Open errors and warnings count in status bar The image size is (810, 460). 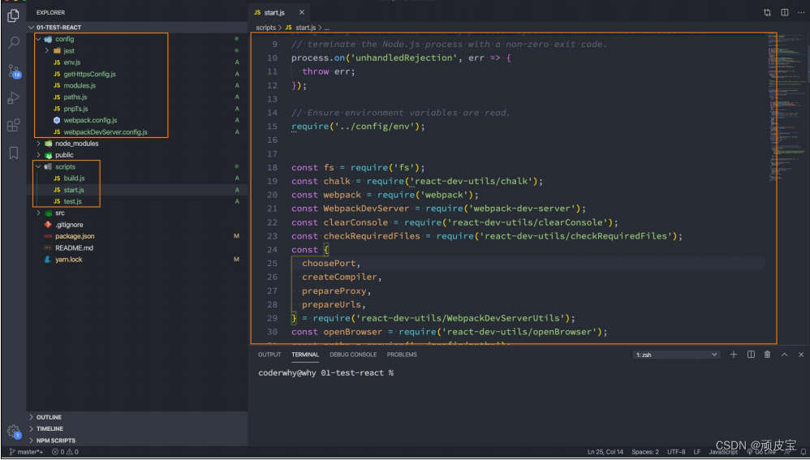click(65, 452)
